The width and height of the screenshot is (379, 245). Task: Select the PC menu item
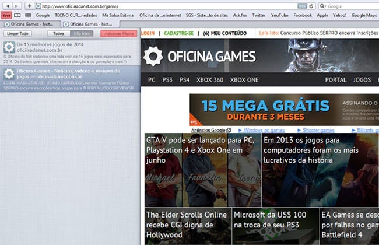(152, 80)
